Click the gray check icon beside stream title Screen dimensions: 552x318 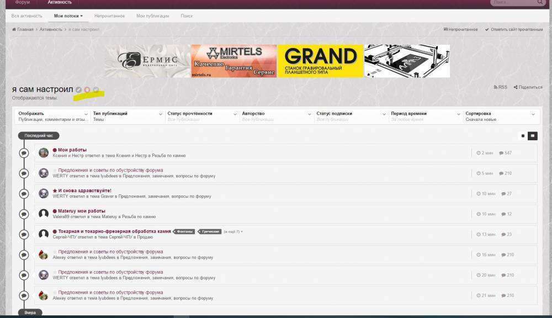[96, 89]
